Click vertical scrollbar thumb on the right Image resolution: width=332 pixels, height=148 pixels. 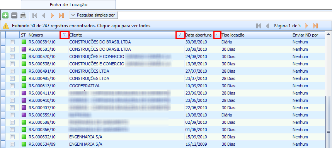pyautogui.click(x=328, y=122)
